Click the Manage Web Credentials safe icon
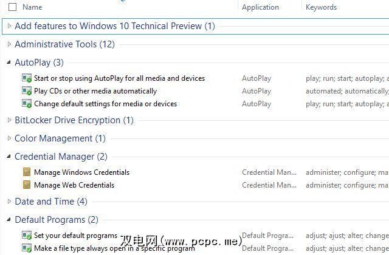This screenshot has height=255, width=389. pos(27,185)
